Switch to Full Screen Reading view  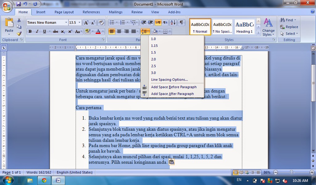click(241, 172)
